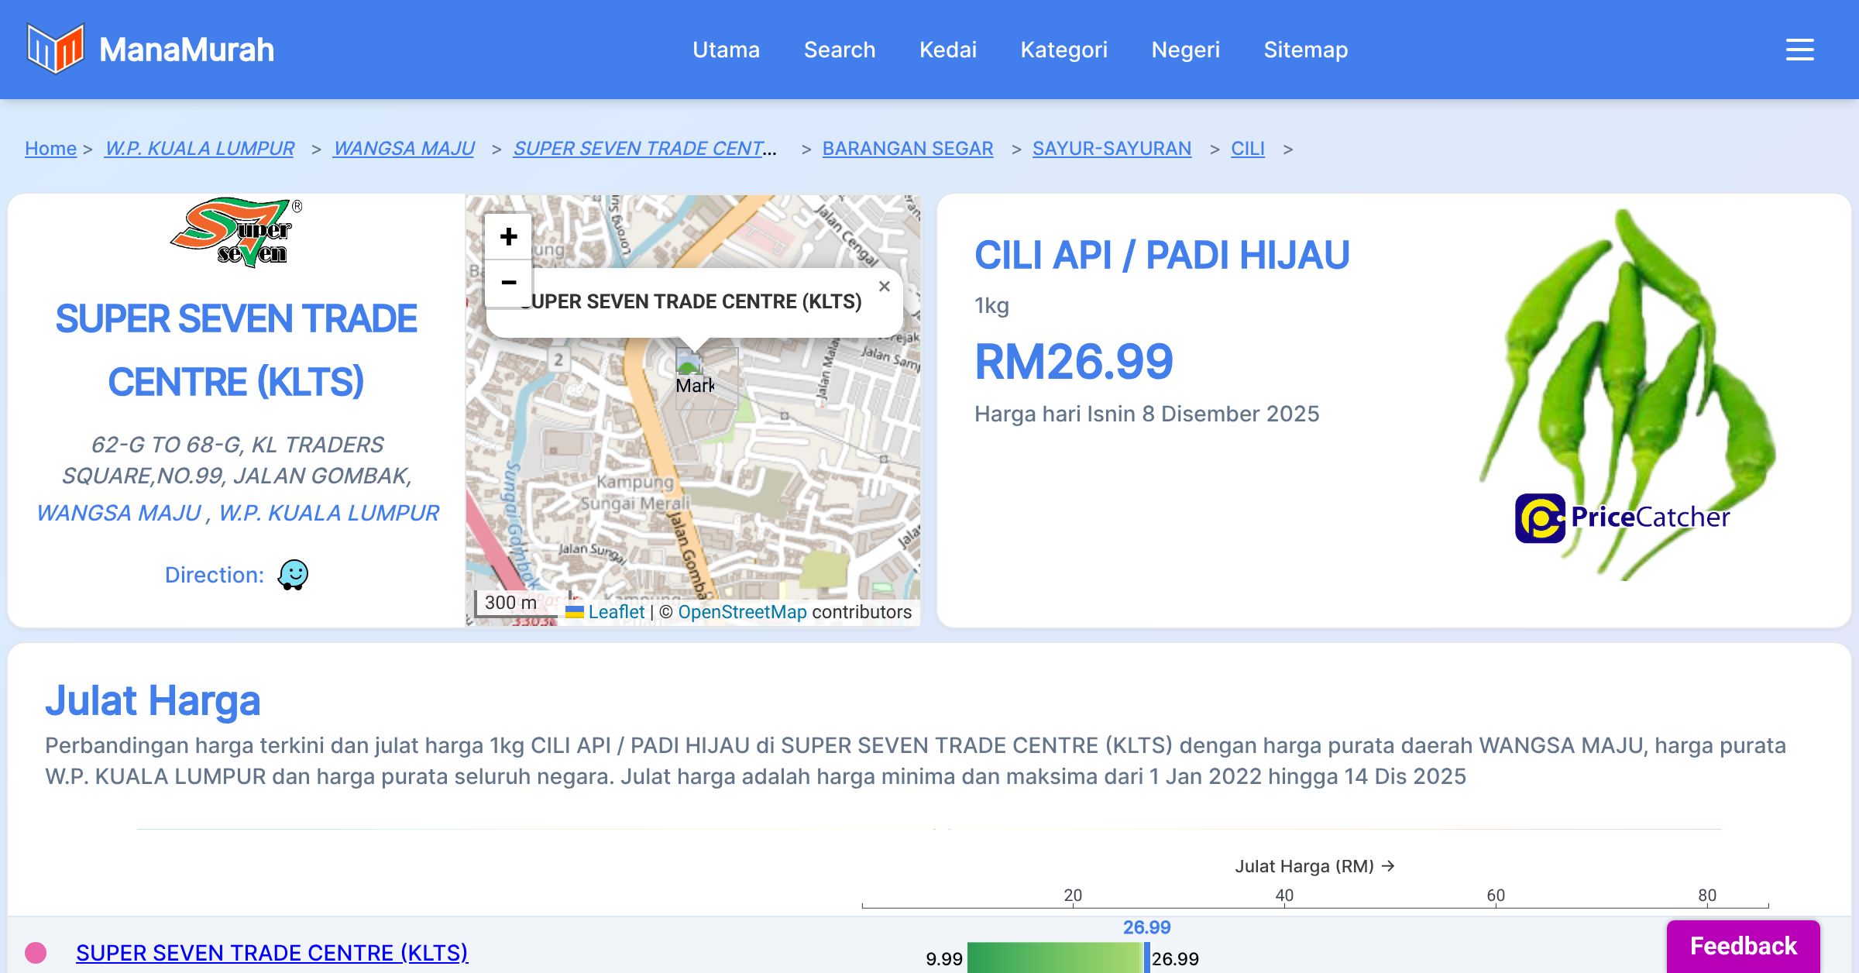
Task: Follow the SAYUR-SAYURAN breadcrumb link
Action: pyautogui.click(x=1112, y=148)
